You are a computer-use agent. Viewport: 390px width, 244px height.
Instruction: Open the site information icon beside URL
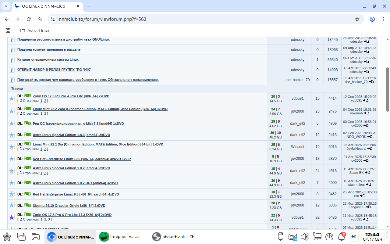point(53,19)
